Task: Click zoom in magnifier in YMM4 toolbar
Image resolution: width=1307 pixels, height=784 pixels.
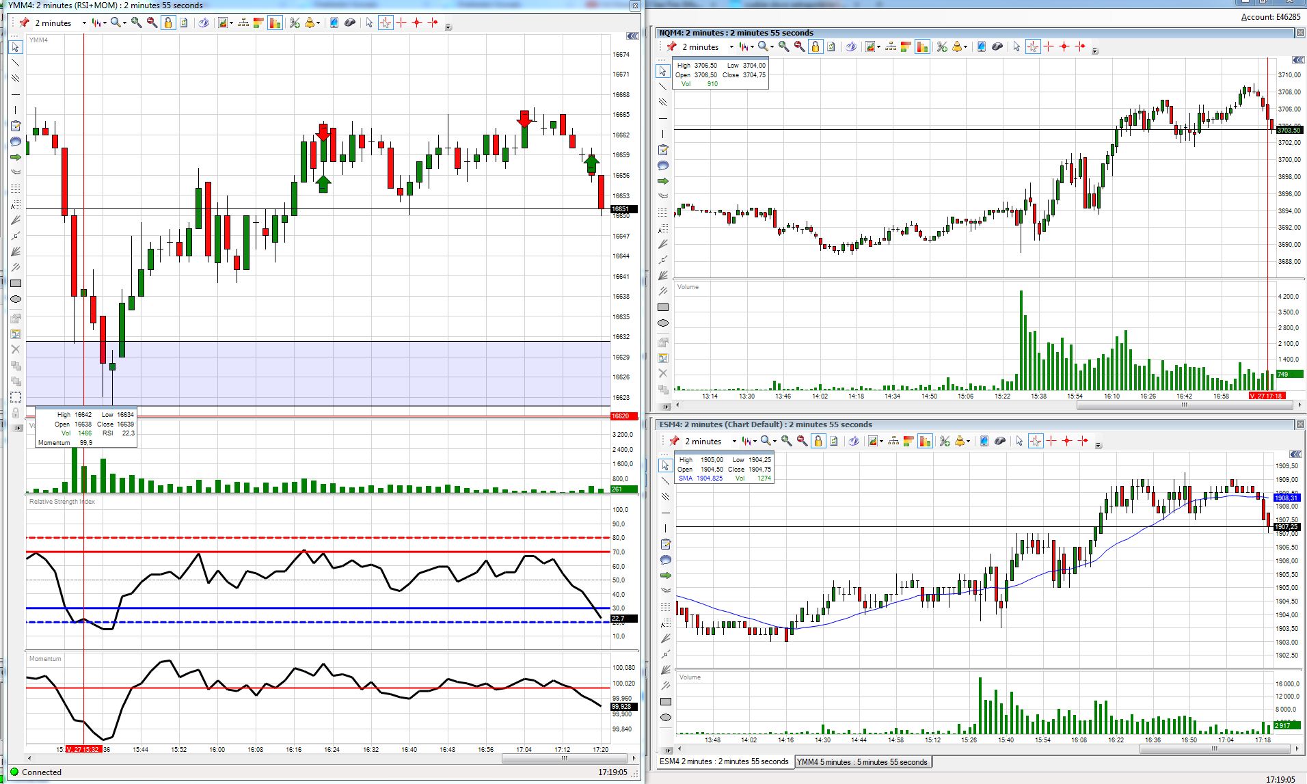Action: (137, 23)
